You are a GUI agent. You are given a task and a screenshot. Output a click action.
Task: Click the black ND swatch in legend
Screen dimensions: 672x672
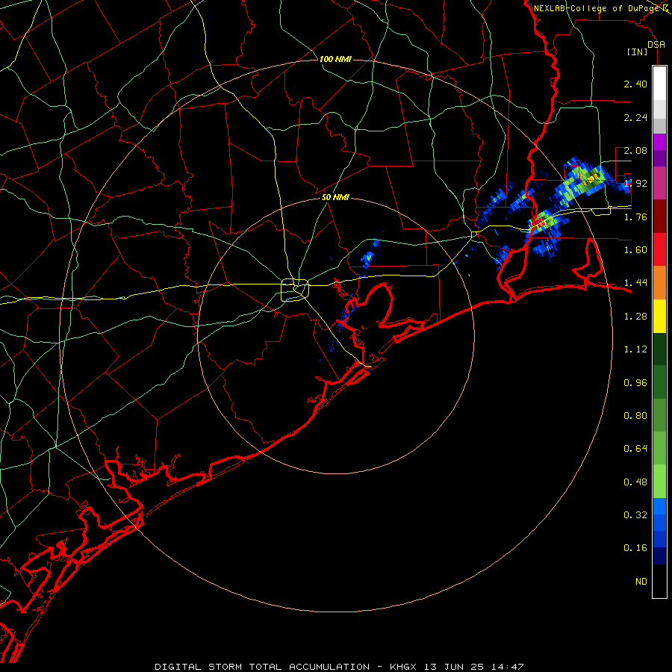tap(659, 581)
